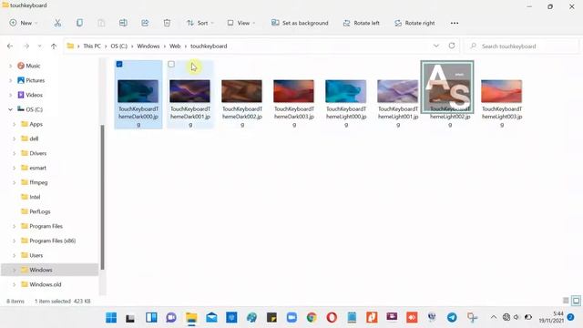
Task: Open the New dropdown menu
Action: [24, 23]
